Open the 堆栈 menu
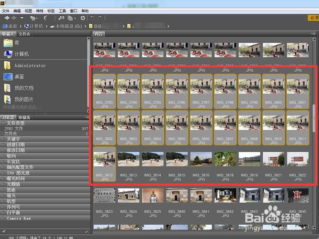319x239 pixels. click(39, 11)
